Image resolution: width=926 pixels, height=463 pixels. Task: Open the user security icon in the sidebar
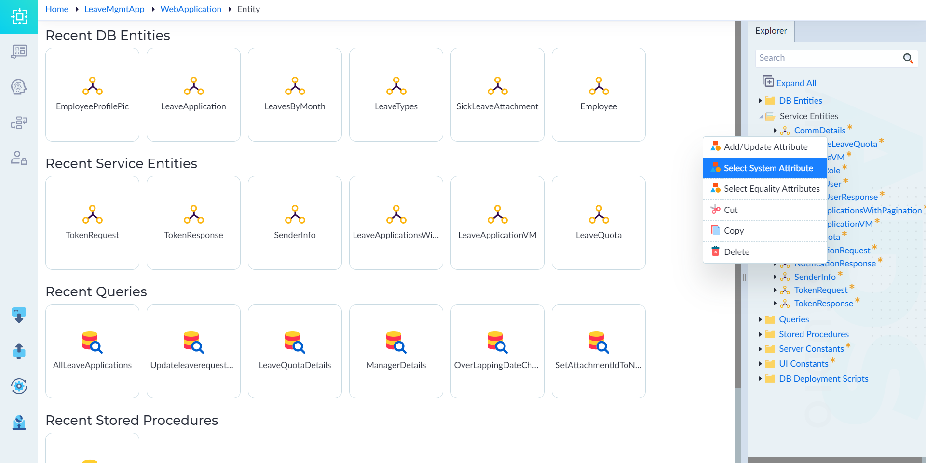coord(19,158)
